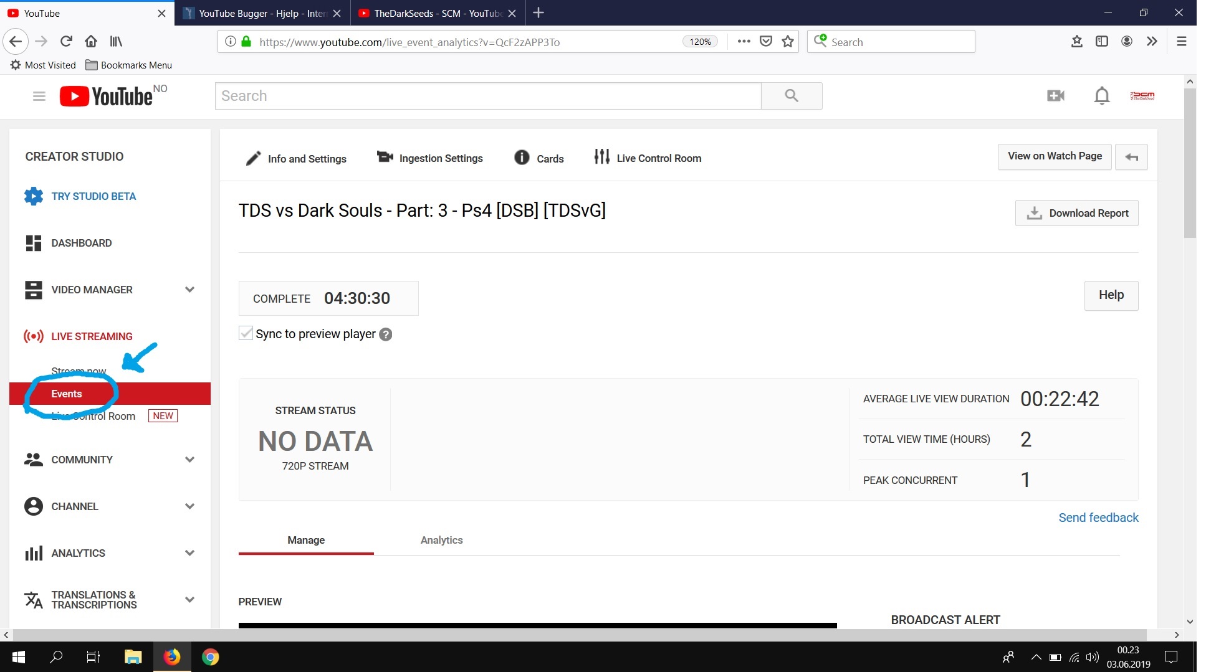Click the 120% zoom level indicator
Screen dimensions: 1206x672
(x=700, y=42)
